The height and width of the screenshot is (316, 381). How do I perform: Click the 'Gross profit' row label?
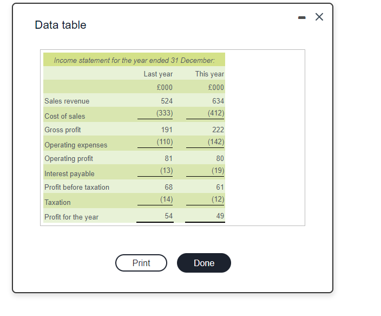coord(62,130)
